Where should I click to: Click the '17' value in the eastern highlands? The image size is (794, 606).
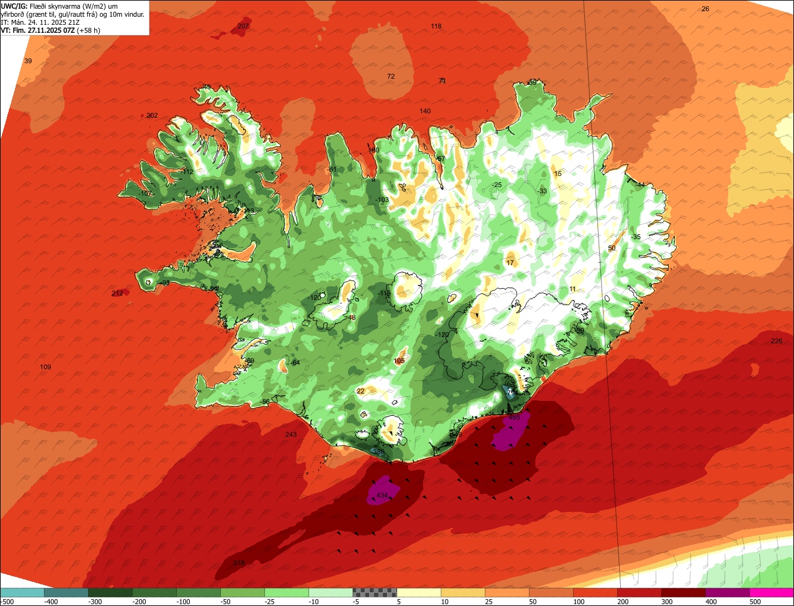(x=510, y=263)
